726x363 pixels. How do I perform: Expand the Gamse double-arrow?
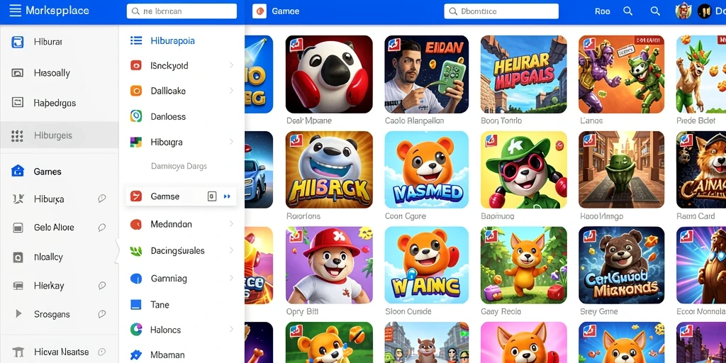[227, 196]
